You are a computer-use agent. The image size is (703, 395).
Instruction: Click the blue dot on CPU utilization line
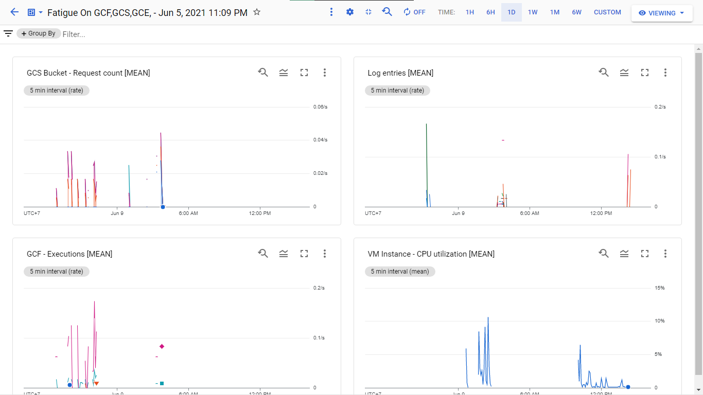tap(628, 387)
